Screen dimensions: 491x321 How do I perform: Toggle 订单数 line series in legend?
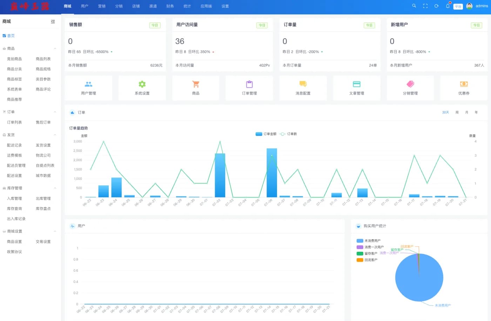pos(288,134)
